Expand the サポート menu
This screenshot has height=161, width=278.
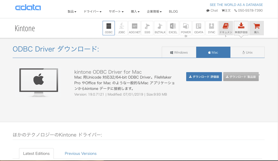click(116, 12)
